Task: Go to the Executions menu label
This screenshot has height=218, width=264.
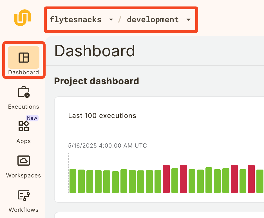Action: (x=24, y=107)
